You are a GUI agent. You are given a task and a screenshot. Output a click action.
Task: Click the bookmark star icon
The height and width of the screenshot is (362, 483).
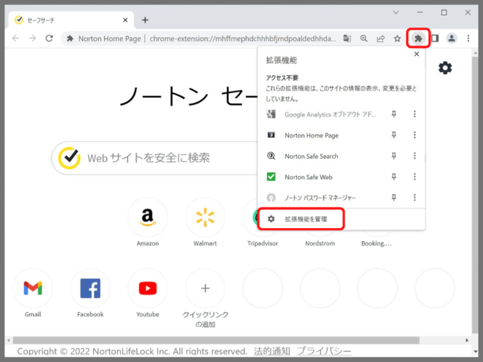point(397,38)
